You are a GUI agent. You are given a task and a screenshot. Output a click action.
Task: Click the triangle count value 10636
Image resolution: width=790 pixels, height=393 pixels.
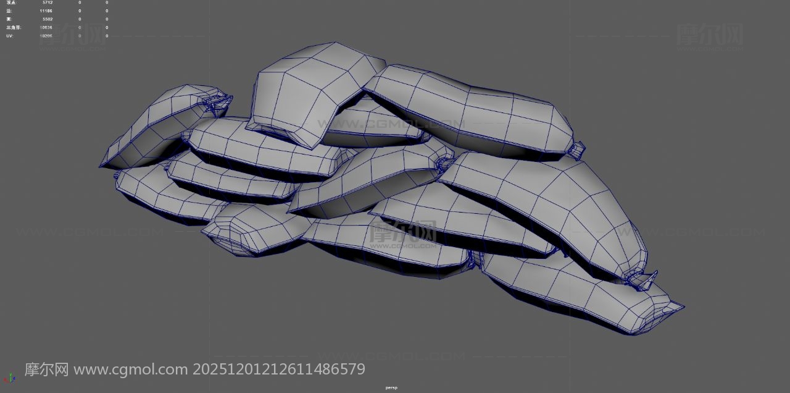46,27
